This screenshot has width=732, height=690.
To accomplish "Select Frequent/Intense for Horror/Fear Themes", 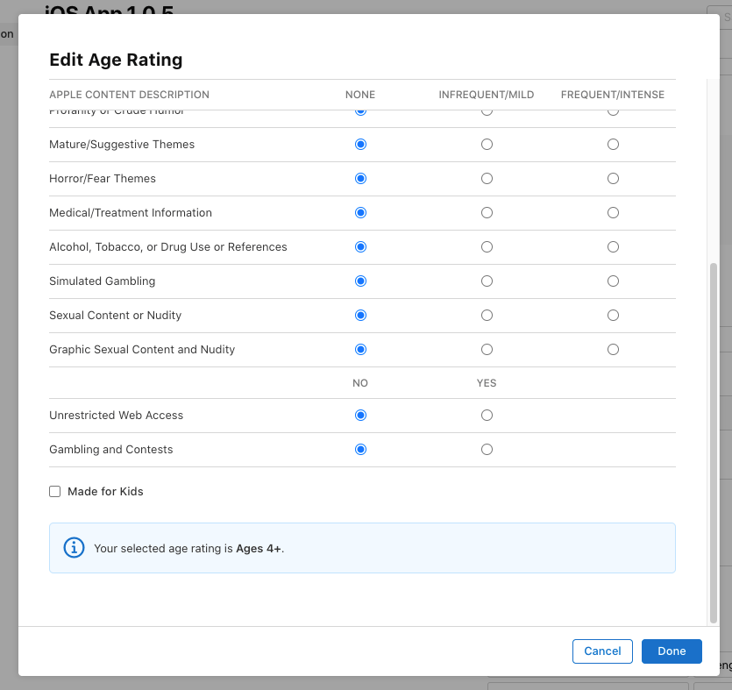I will (613, 178).
